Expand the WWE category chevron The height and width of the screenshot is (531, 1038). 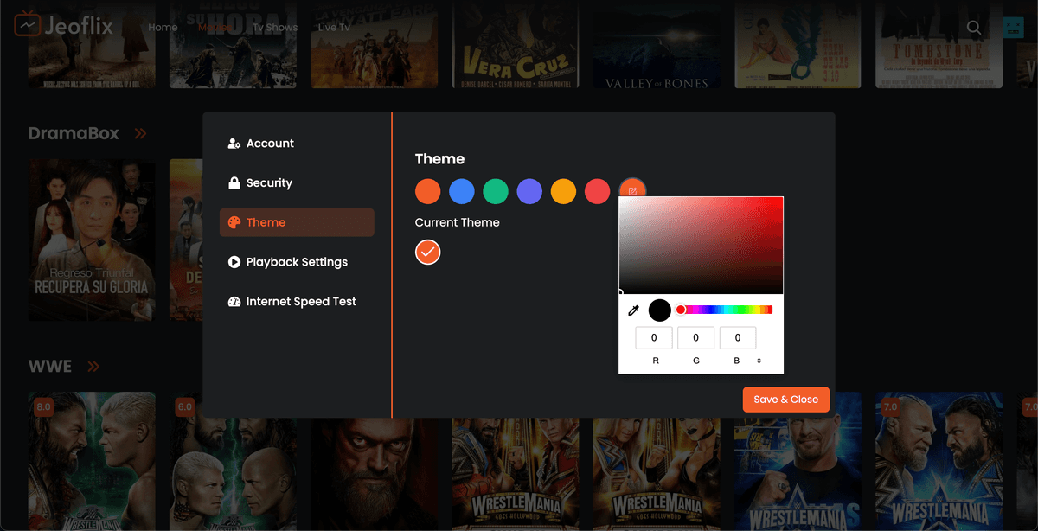coord(93,366)
